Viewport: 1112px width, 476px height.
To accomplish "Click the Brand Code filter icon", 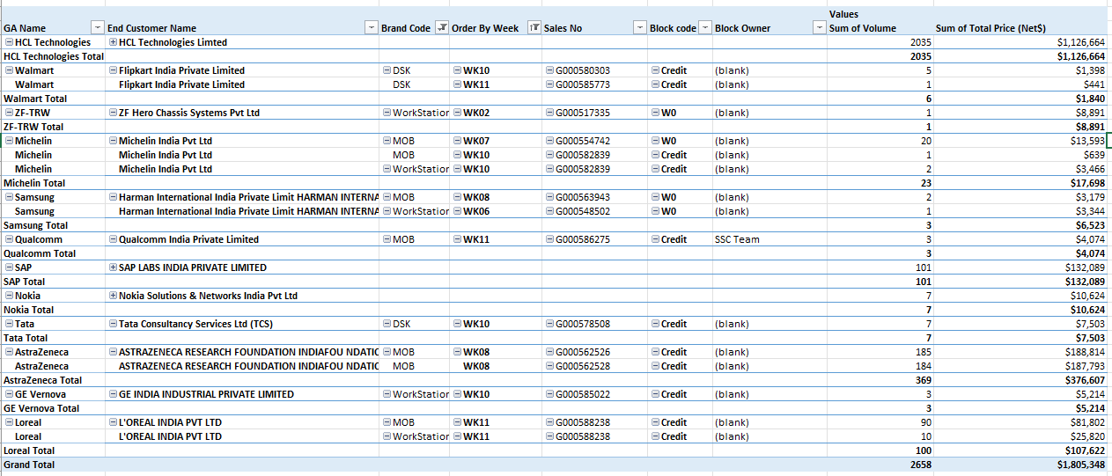I will (x=442, y=28).
